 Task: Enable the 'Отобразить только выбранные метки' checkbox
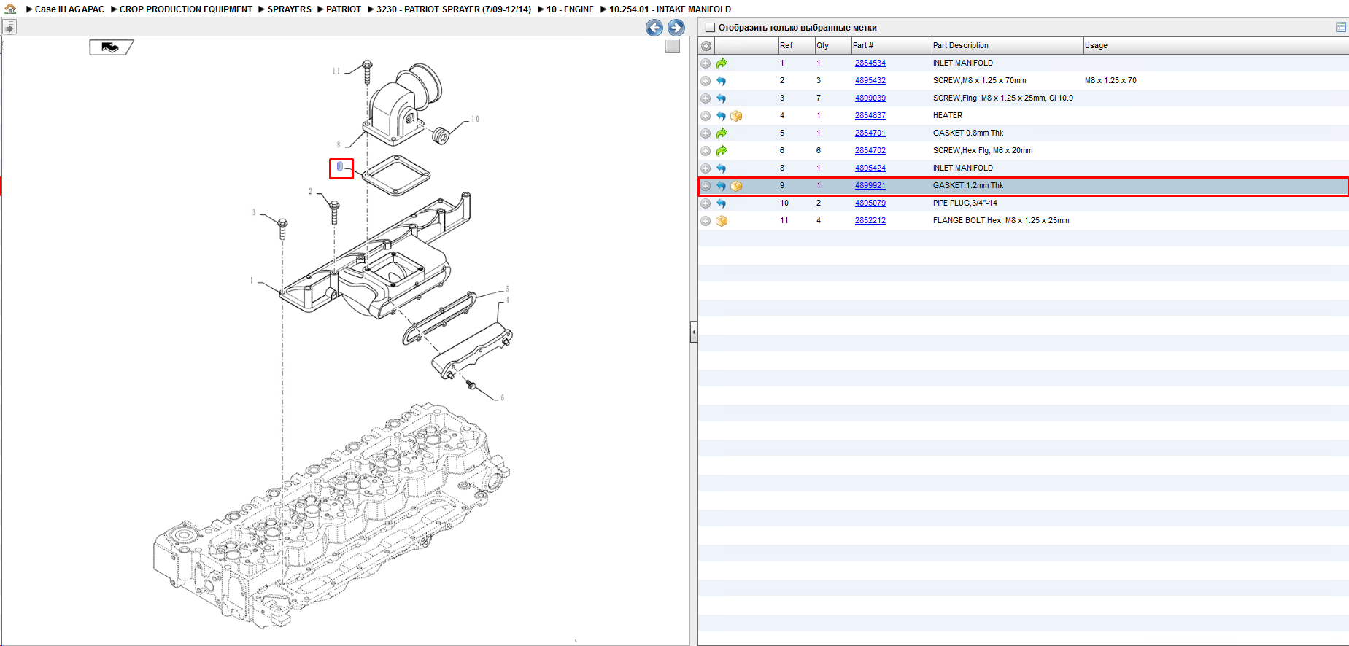710,28
